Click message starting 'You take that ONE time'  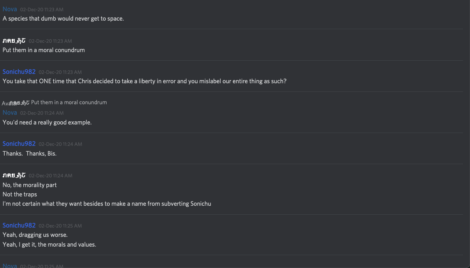(144, 81)
